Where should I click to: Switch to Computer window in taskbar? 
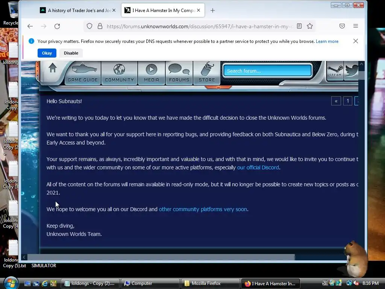click(150, 283)
